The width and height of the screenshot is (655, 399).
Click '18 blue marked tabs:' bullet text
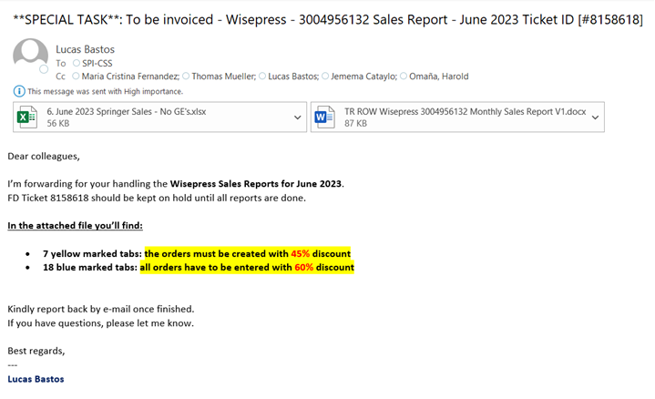click(x=90, y=268)
